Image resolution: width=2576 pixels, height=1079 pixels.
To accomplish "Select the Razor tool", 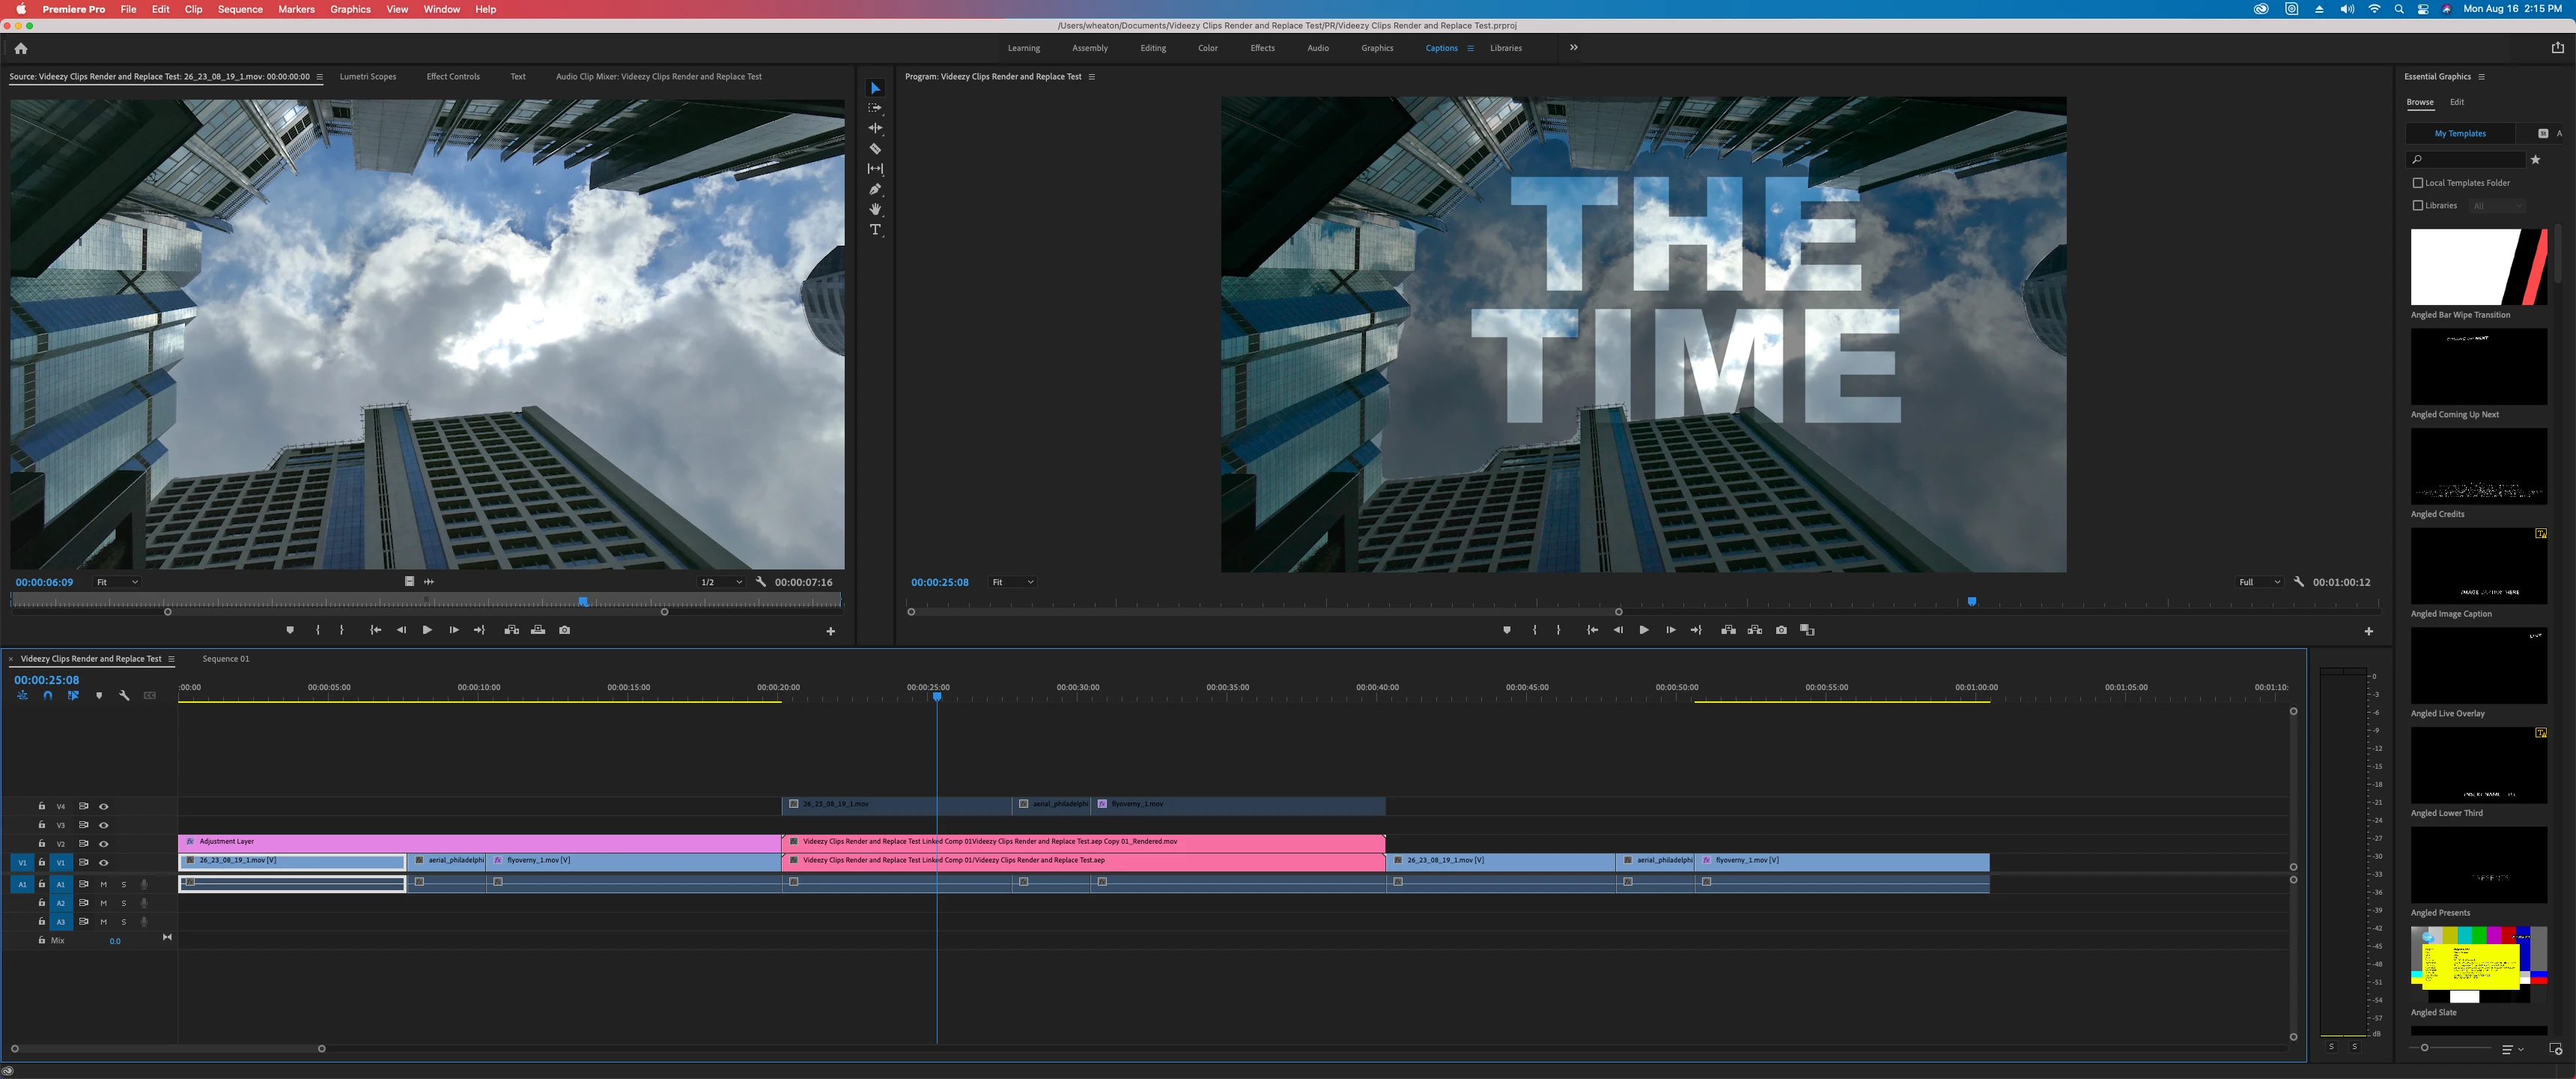I will pos(875,148).
